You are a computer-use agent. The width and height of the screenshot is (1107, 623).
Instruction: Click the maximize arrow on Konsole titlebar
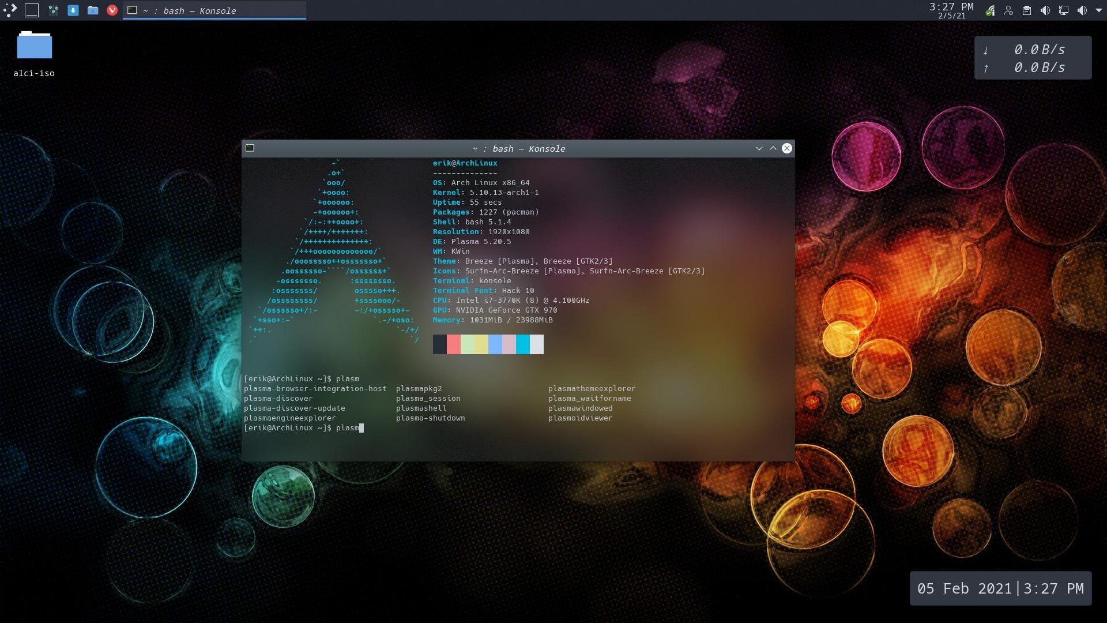point(773,148)
